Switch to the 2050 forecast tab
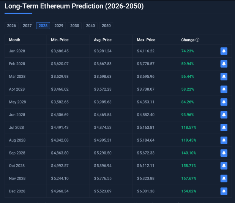Viewport: 235px width, 203px height. 106,26
